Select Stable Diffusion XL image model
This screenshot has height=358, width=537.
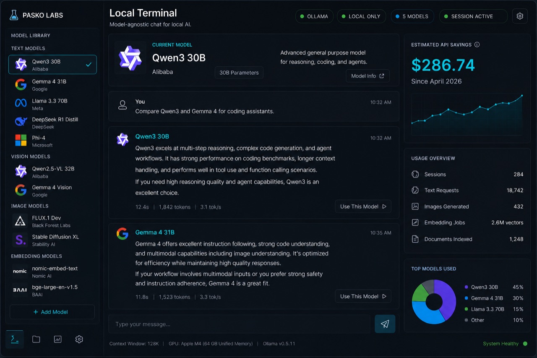click(52, 240)
